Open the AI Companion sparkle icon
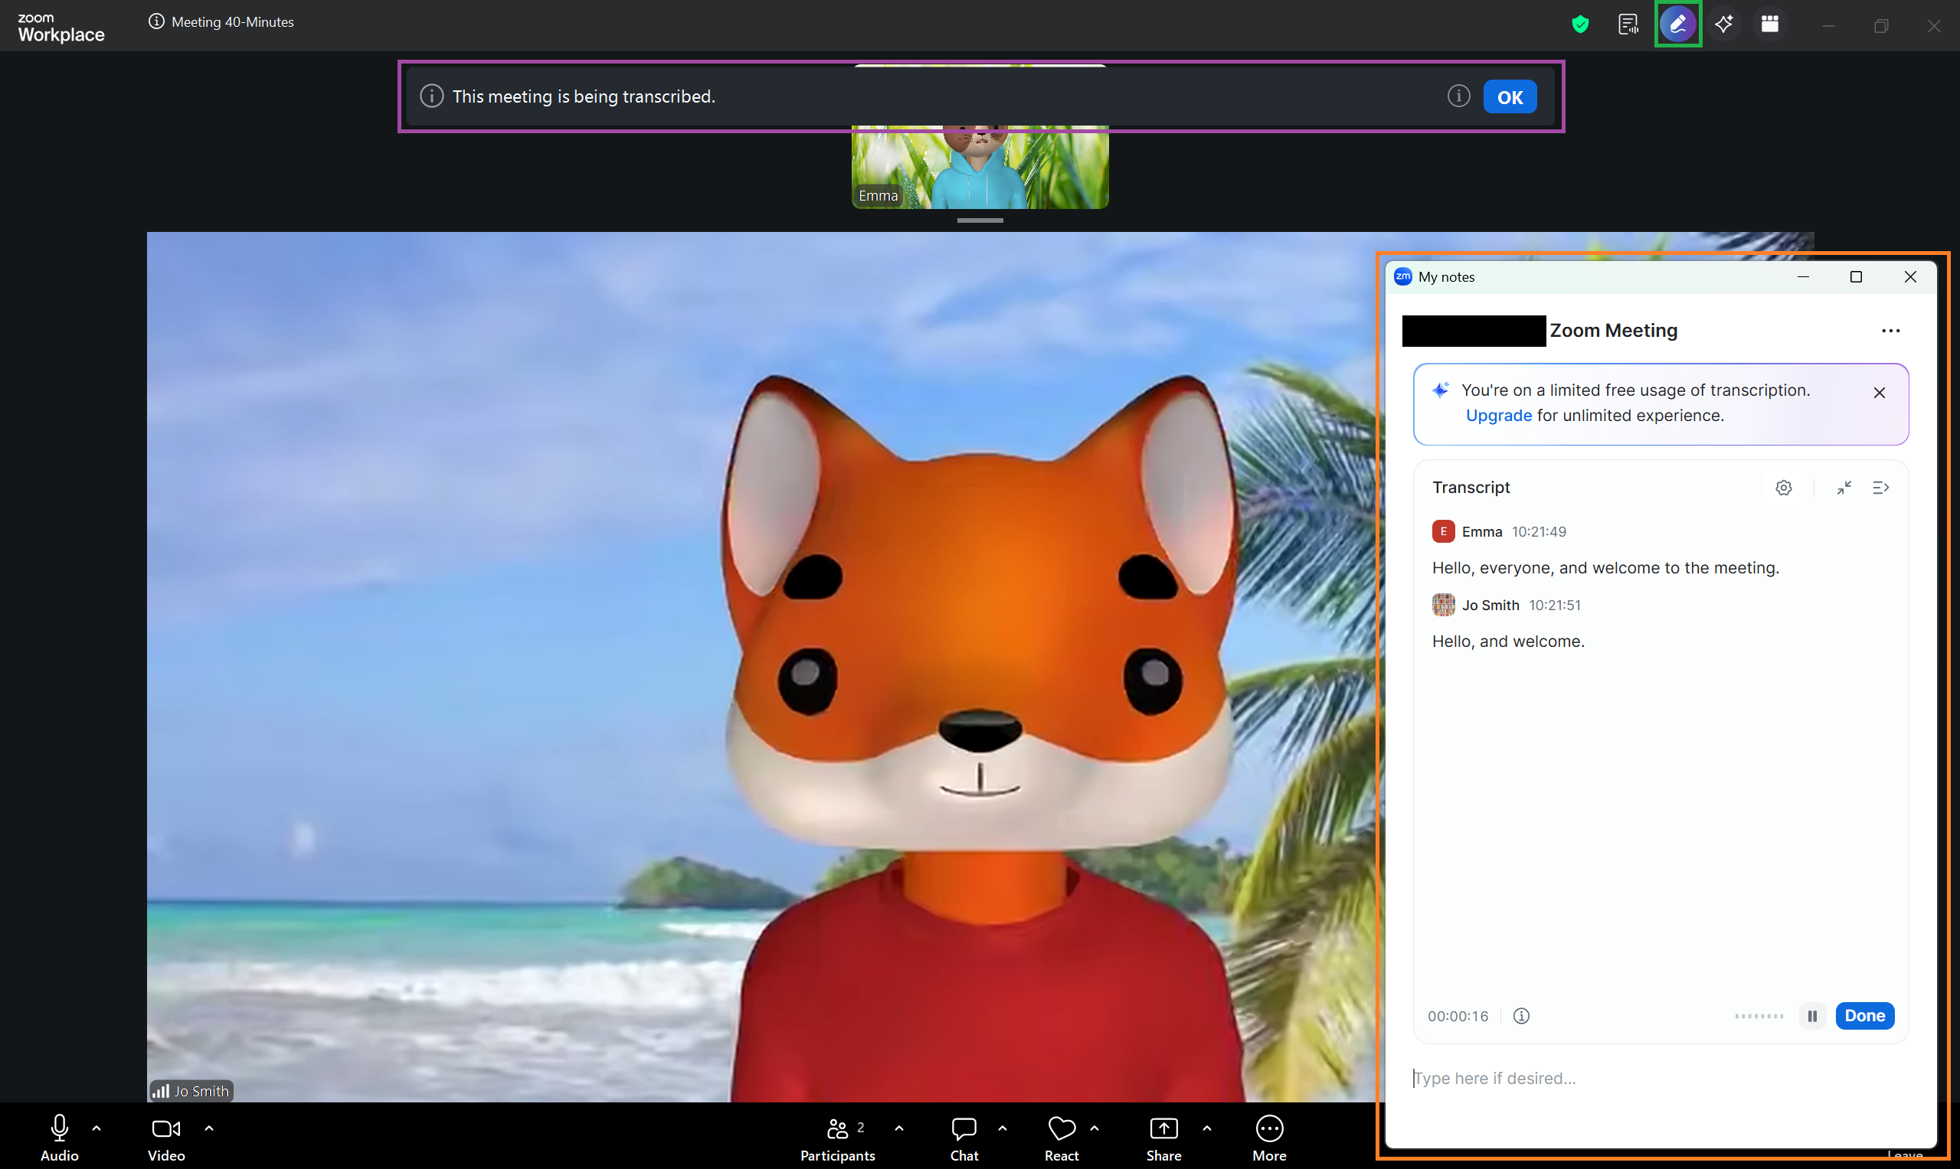 1723,24
